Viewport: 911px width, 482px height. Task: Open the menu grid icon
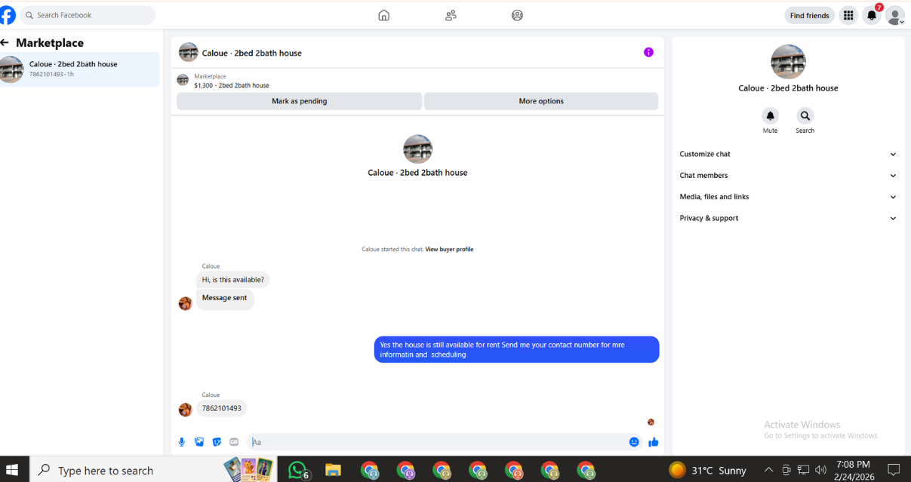click(x=848, y=15)
